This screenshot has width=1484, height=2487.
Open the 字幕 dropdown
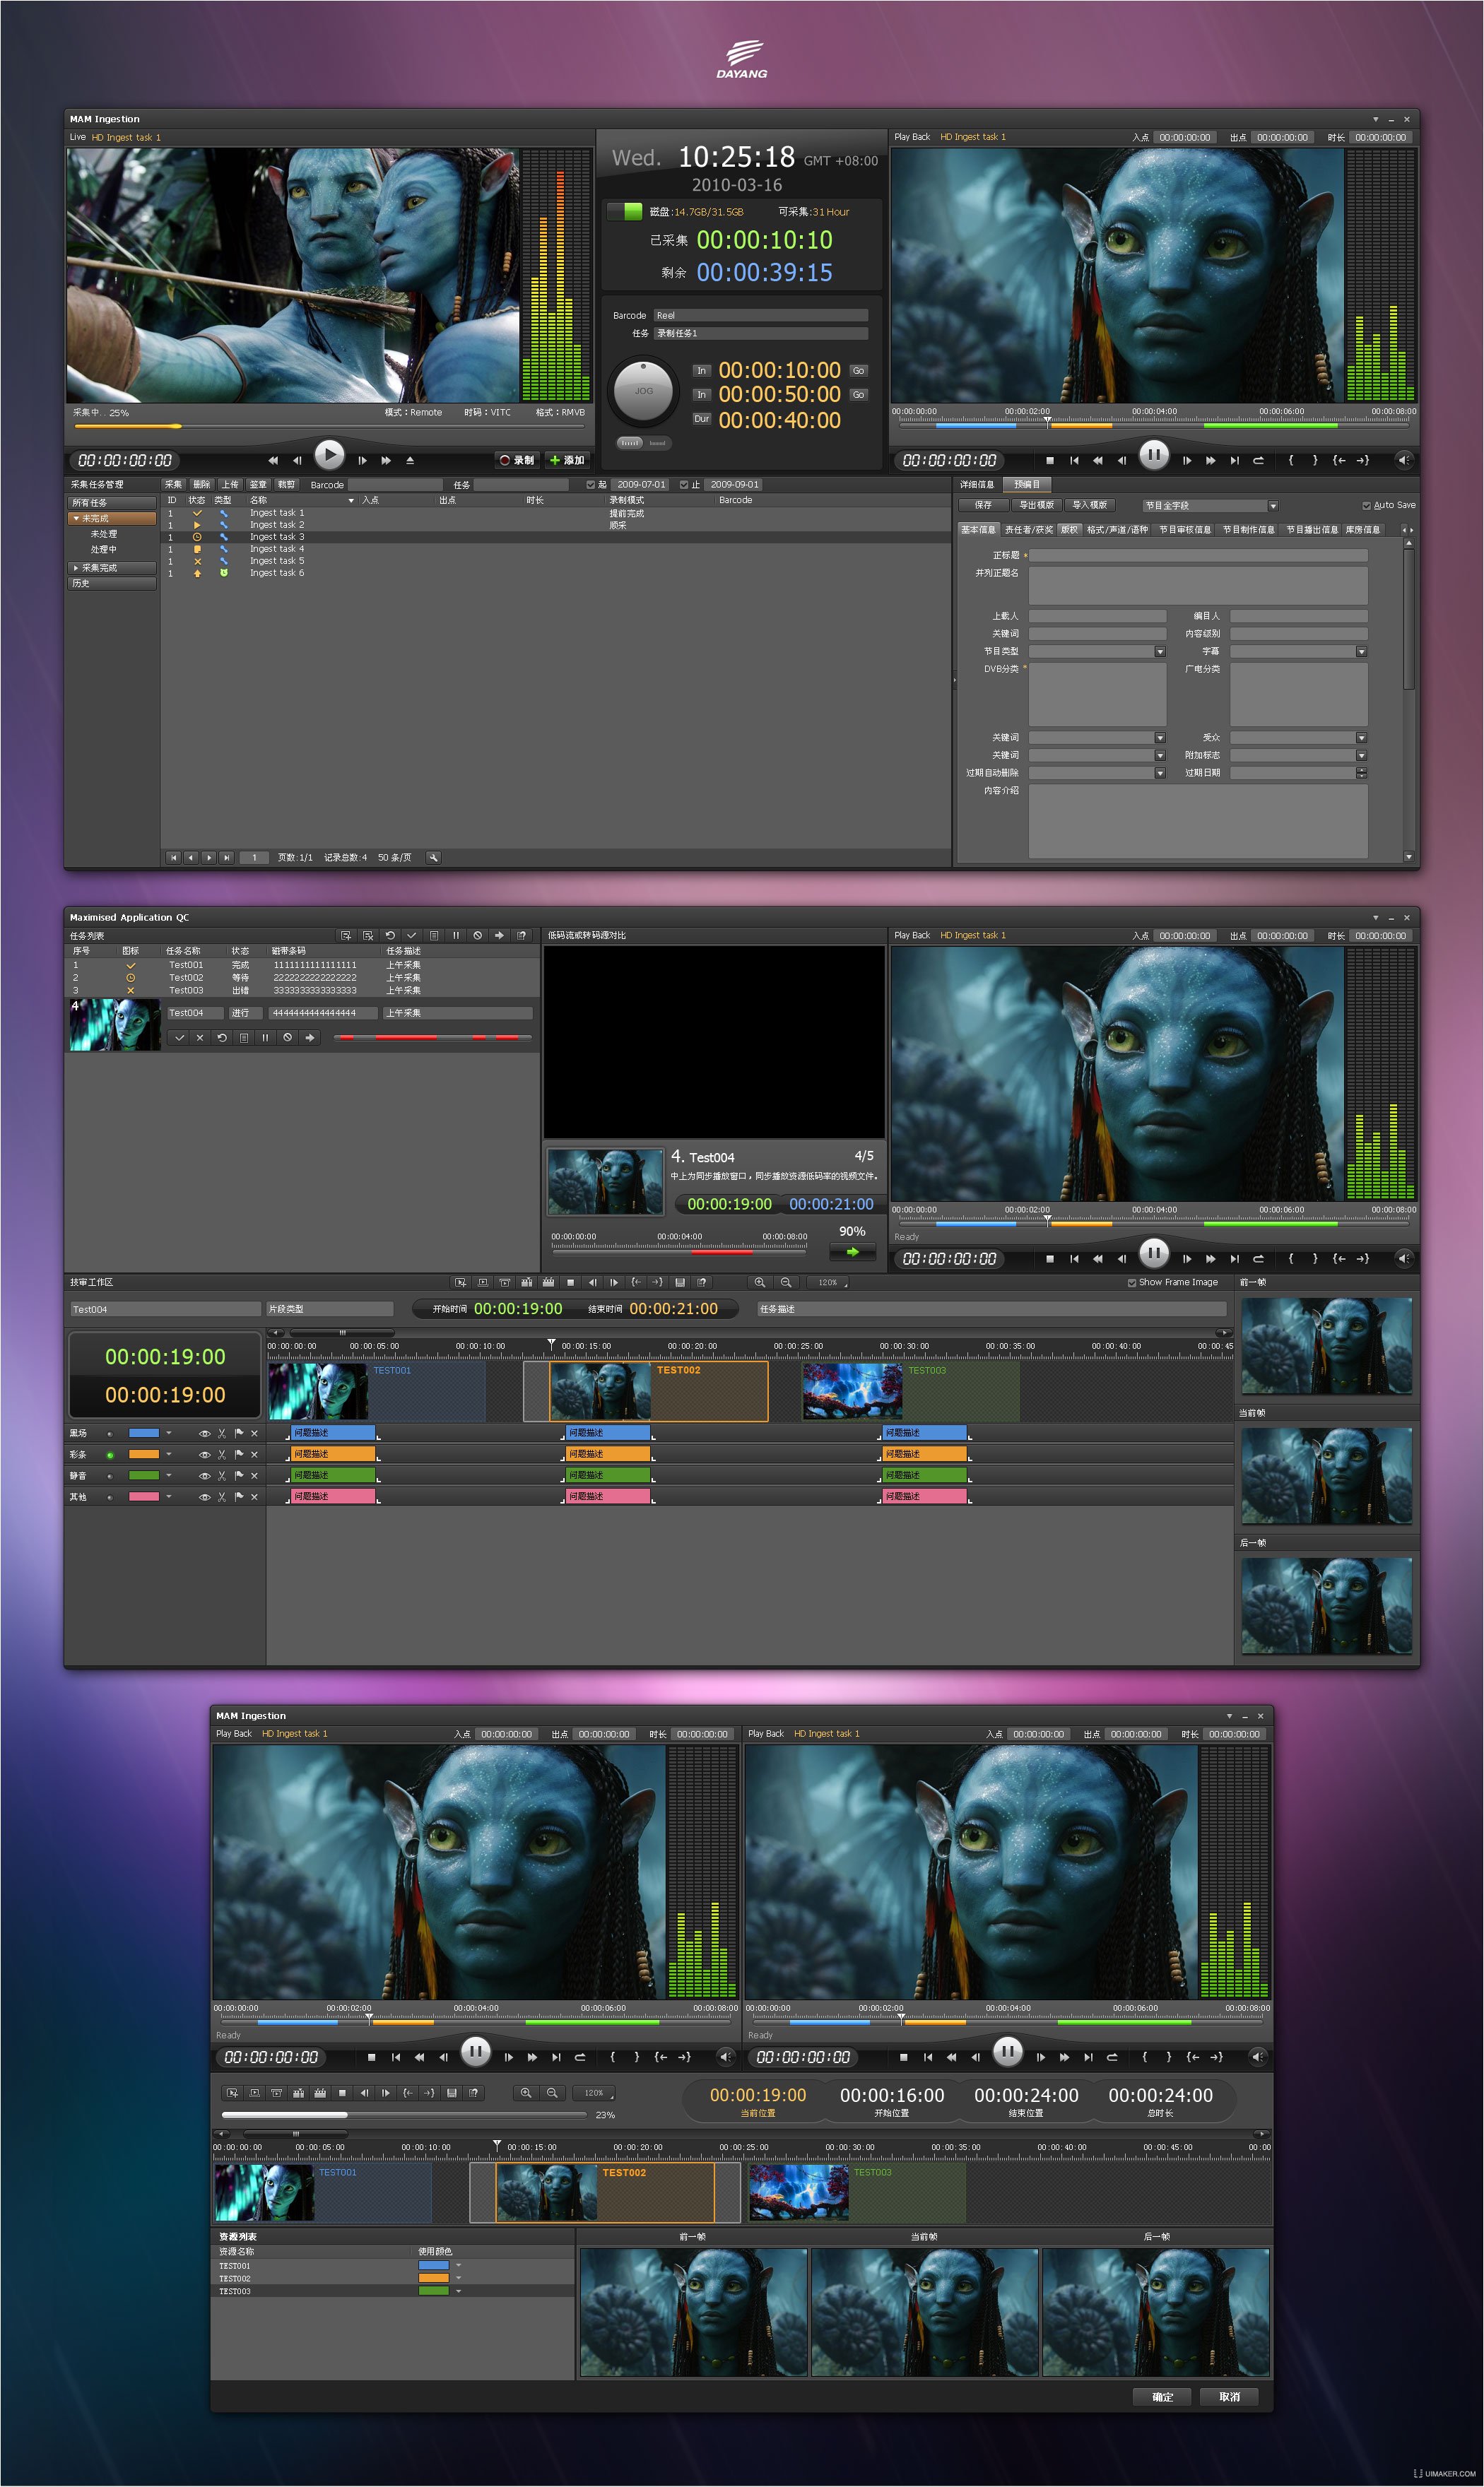[1361, 651]
